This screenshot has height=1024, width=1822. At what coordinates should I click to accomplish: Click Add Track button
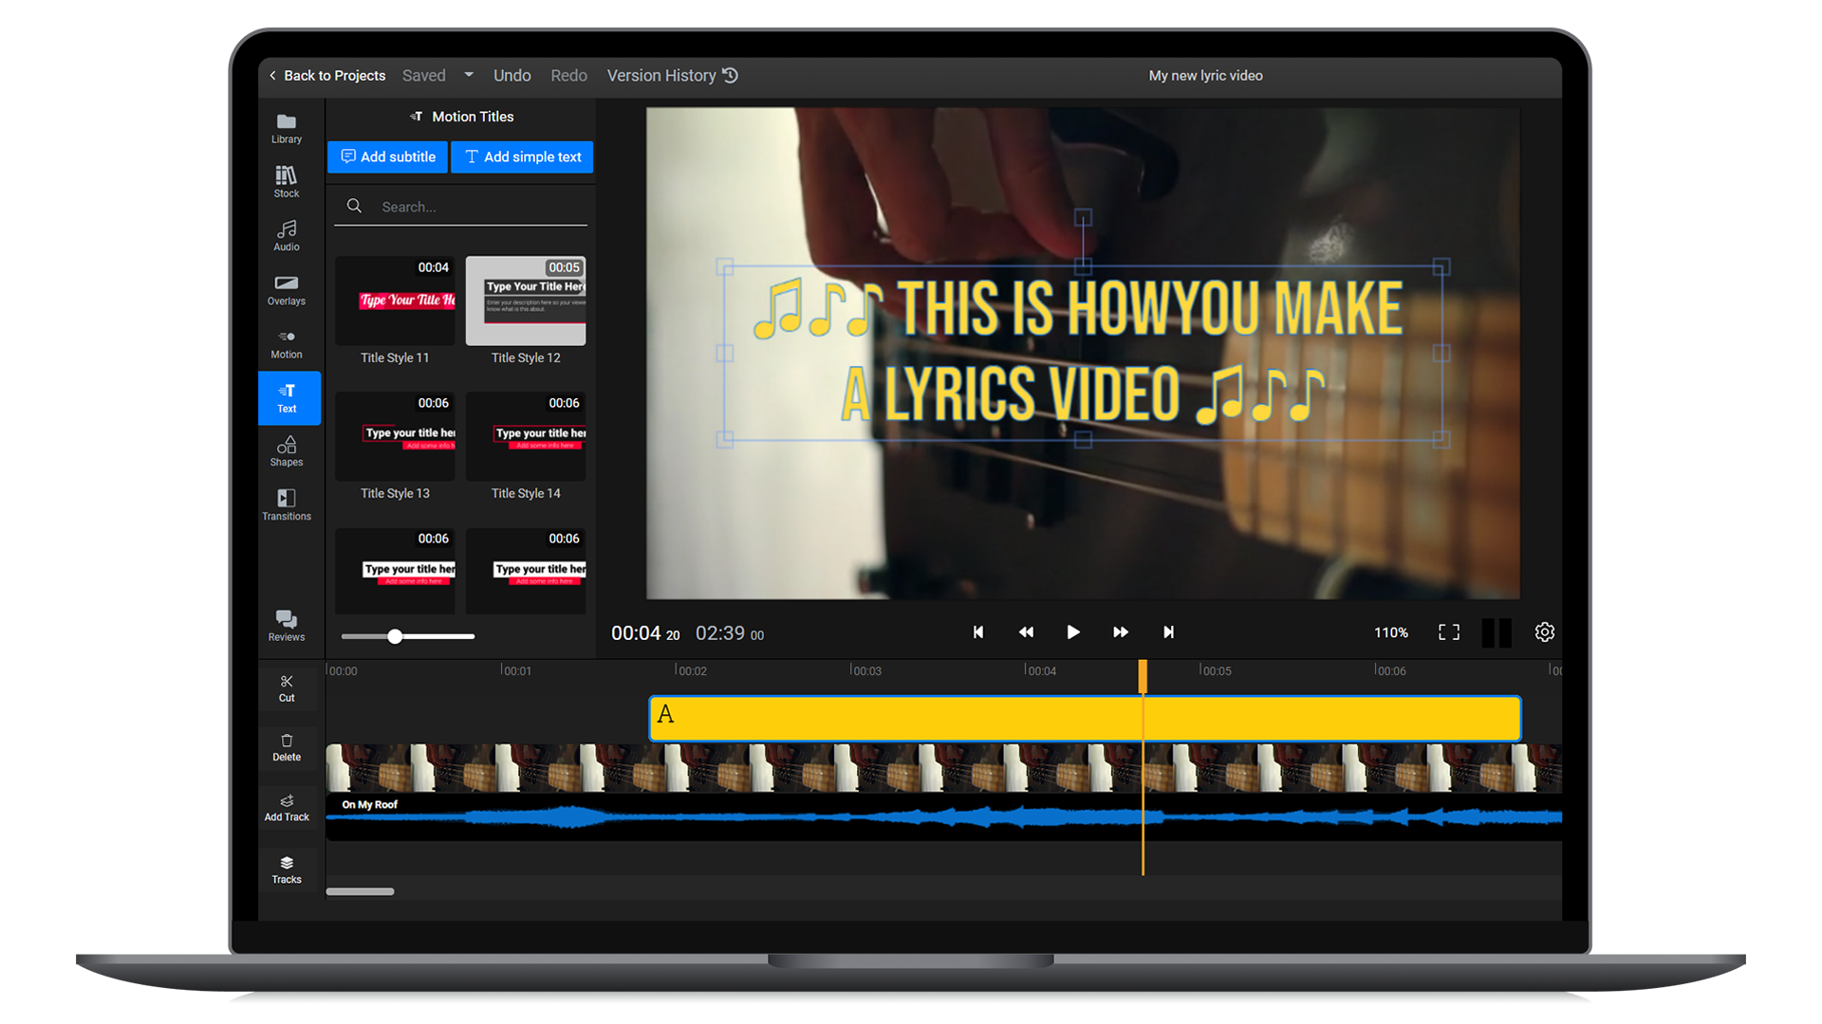coord(287,808)
